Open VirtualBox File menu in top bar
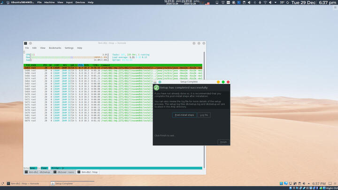Screen dimensions: 338x190 coord(39,2)
